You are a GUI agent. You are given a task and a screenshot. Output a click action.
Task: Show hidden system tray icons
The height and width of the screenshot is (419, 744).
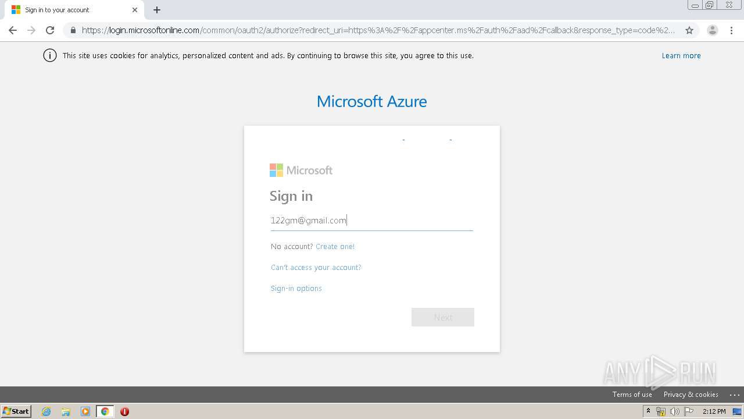click(648, 411)
